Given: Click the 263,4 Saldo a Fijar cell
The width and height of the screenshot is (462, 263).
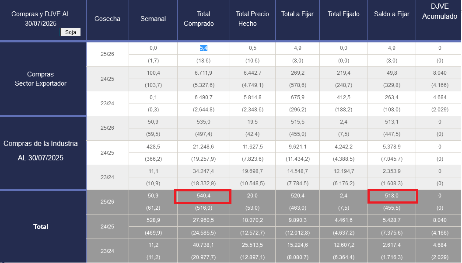Looking at the screenshot, I should pos(392,97).
